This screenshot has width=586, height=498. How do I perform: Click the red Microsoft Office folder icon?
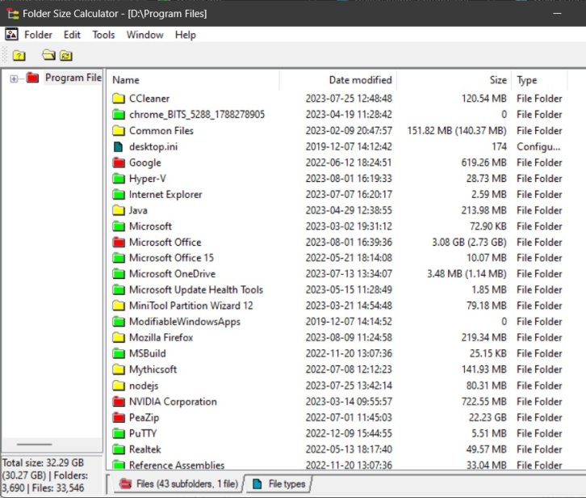119,242
